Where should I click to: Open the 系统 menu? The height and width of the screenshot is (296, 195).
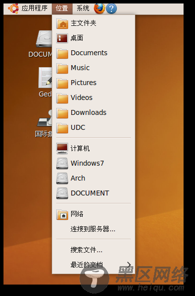pyautogui.click(x=83, y=8)
